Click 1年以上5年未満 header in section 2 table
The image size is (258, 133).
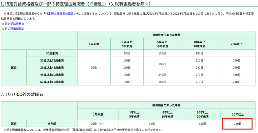pos(134,114)
